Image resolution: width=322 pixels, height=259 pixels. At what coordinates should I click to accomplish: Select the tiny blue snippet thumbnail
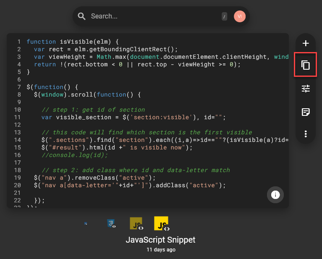[86, 224]
